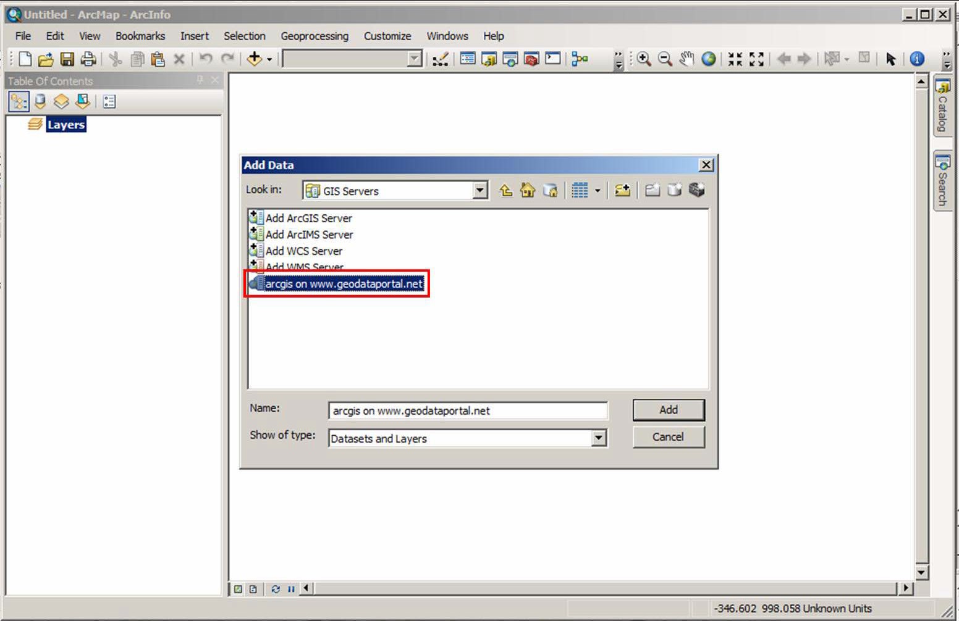The width and height of the screenshot is (959, 621).
Task: Click the Add button
Action: pyautogui.click(x=669, y=410)
